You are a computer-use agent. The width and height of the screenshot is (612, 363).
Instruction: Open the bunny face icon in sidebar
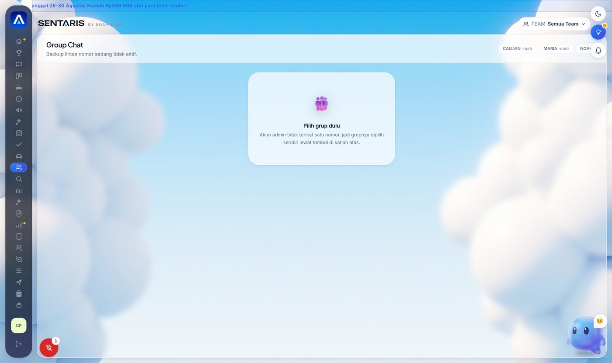(x=19, y=305)
